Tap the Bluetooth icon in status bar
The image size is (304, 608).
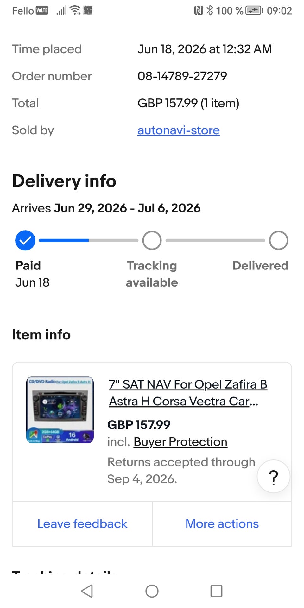point(210,10)
